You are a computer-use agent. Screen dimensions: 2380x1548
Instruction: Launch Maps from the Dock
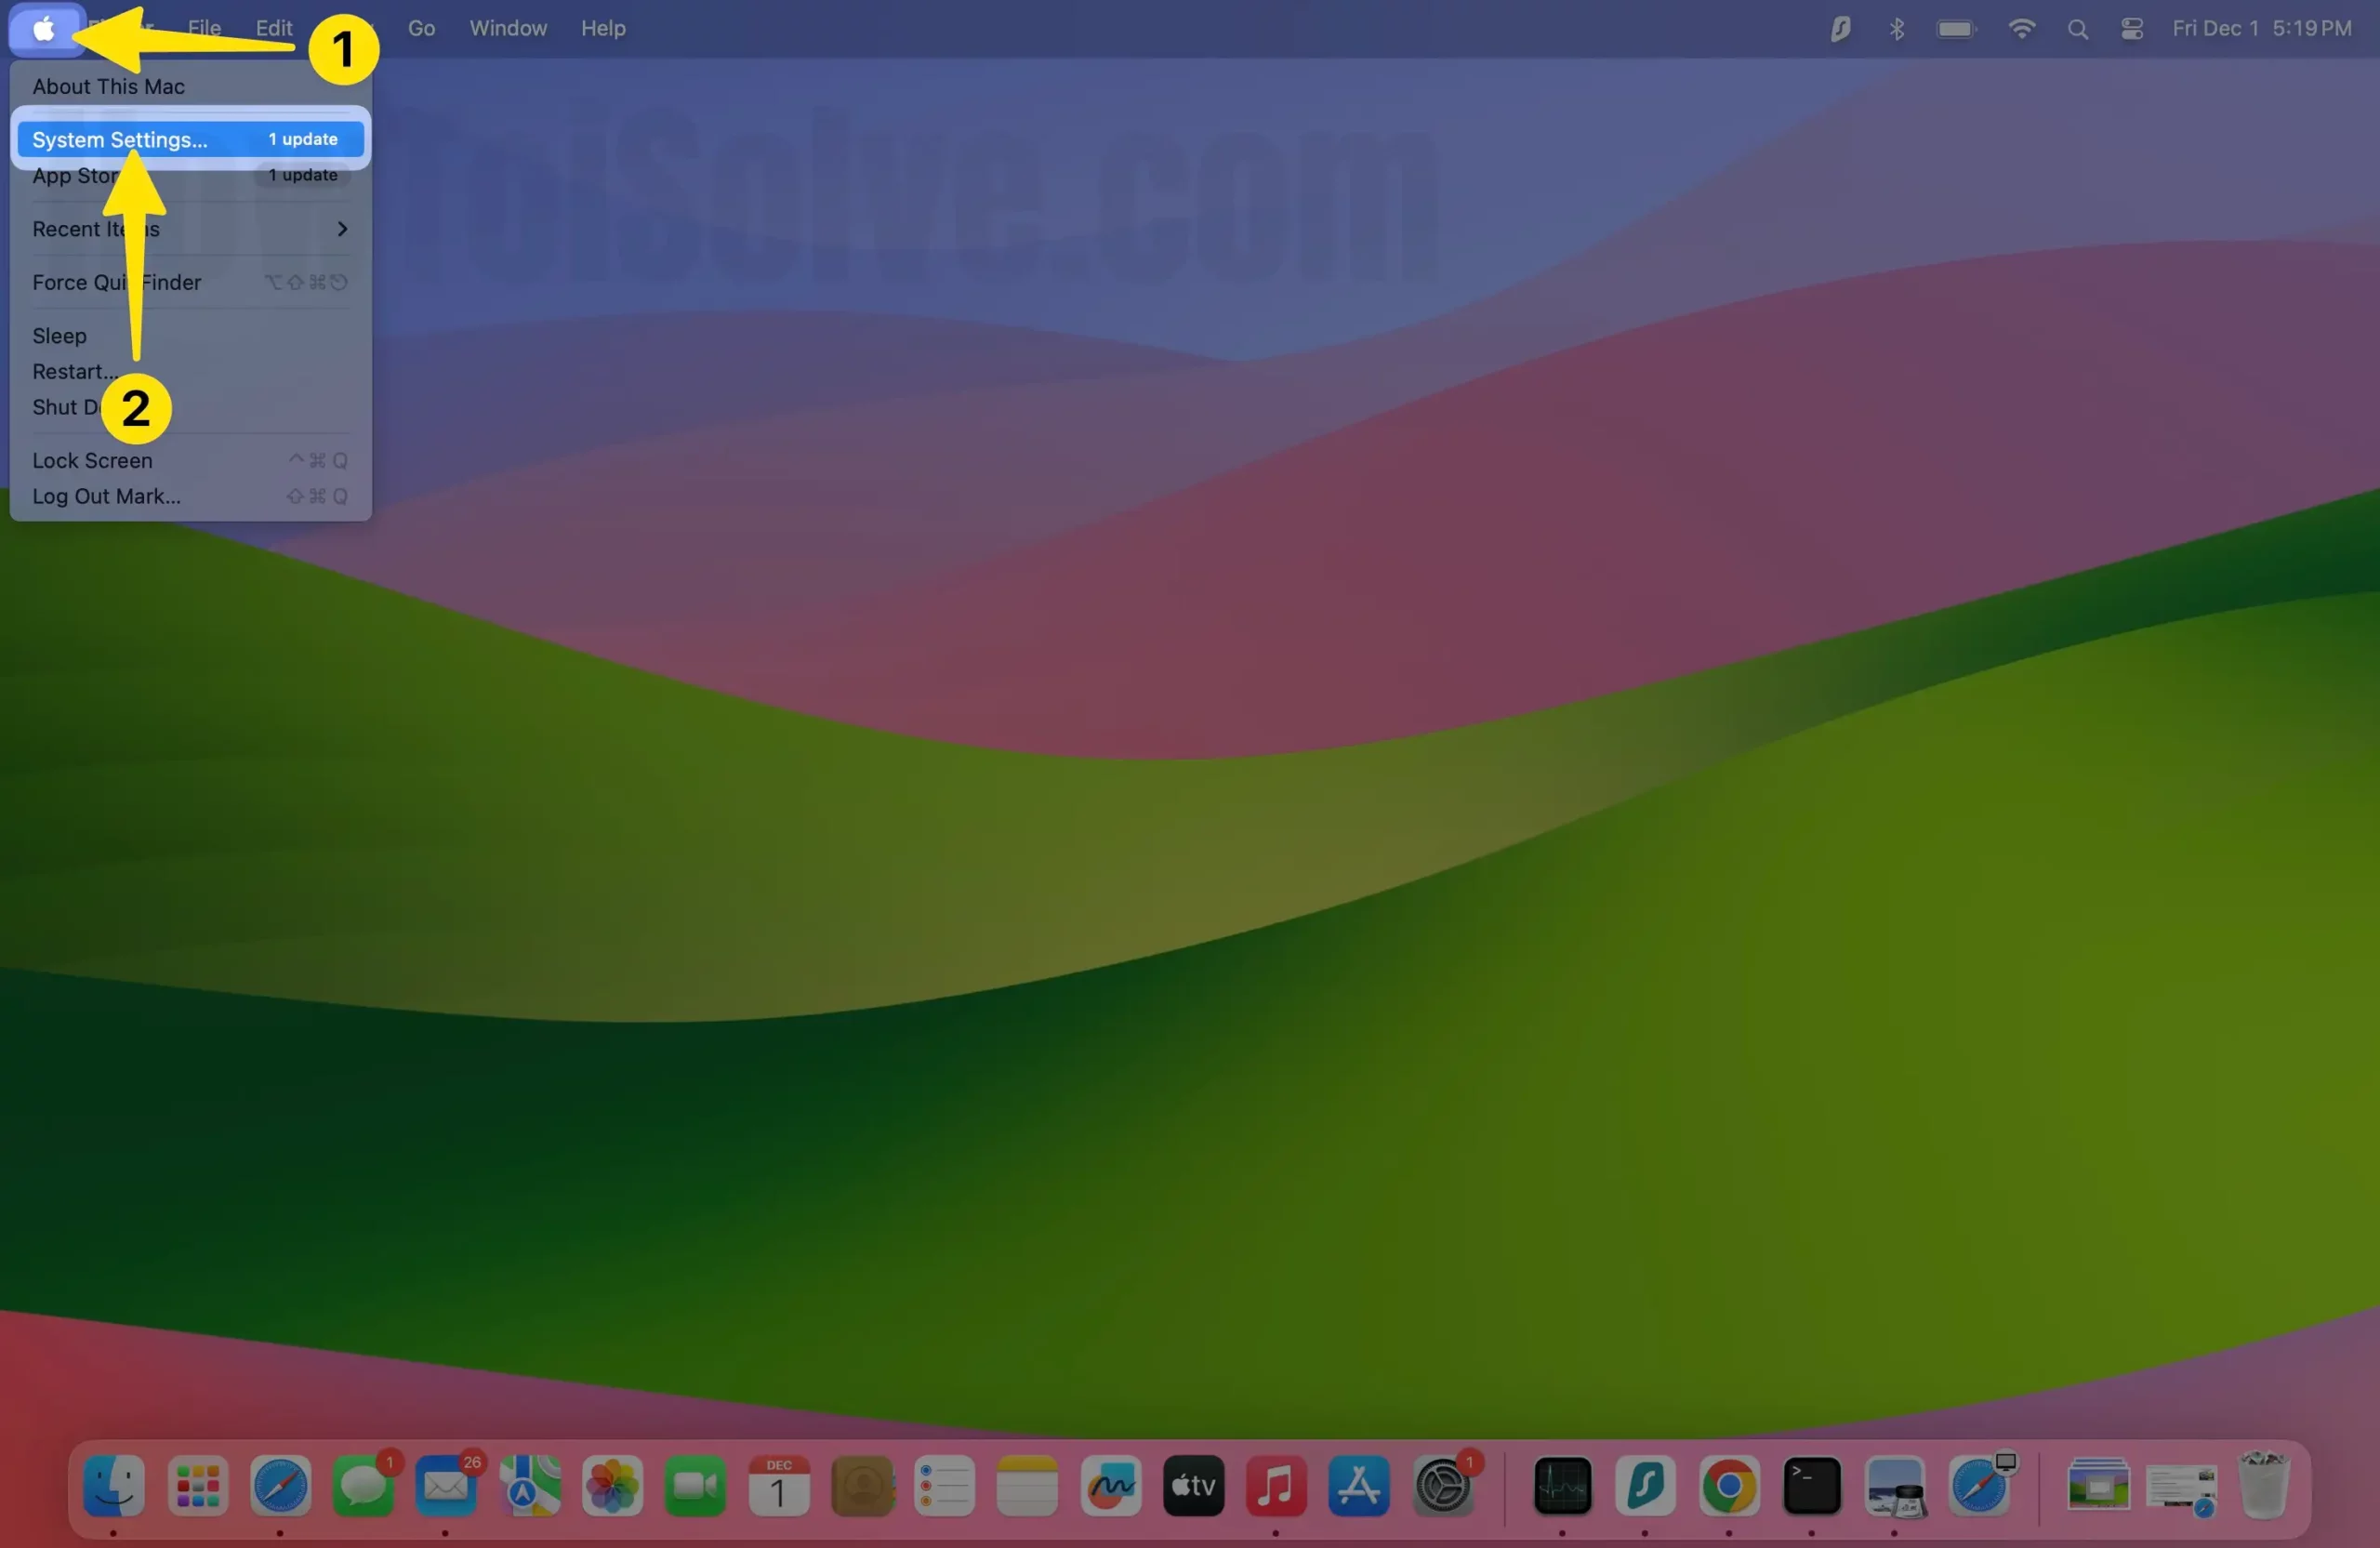coord(529,1486)
